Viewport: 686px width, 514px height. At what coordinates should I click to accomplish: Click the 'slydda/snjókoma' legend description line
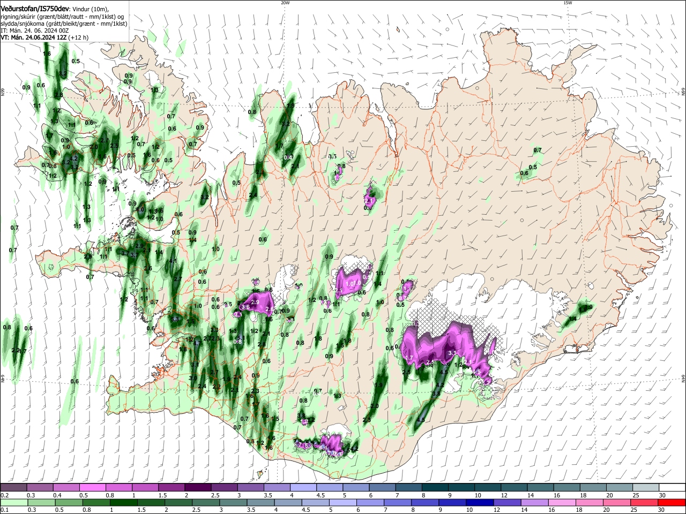pos(64,24)
